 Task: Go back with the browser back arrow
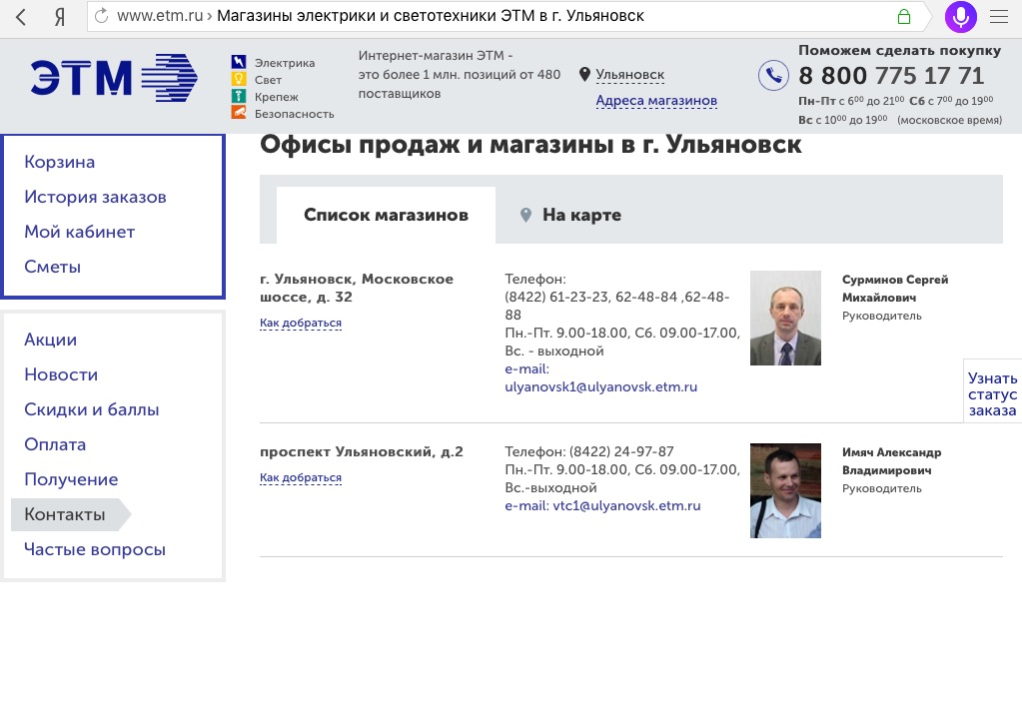pos(21,17)
